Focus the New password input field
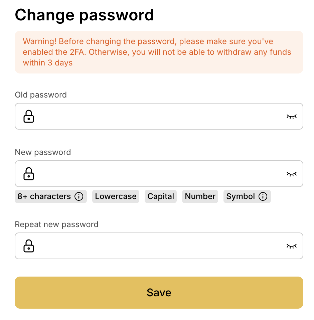Viewport: 314px width, 320px height. click(x=159, y=174)
